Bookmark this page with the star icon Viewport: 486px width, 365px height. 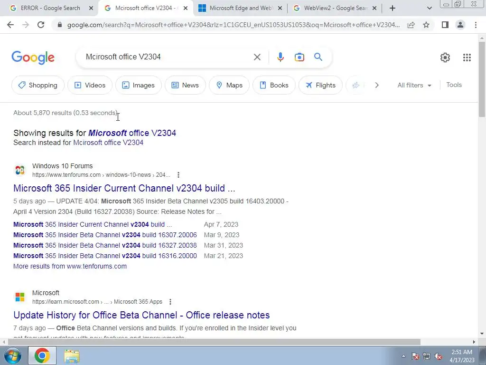426,25
